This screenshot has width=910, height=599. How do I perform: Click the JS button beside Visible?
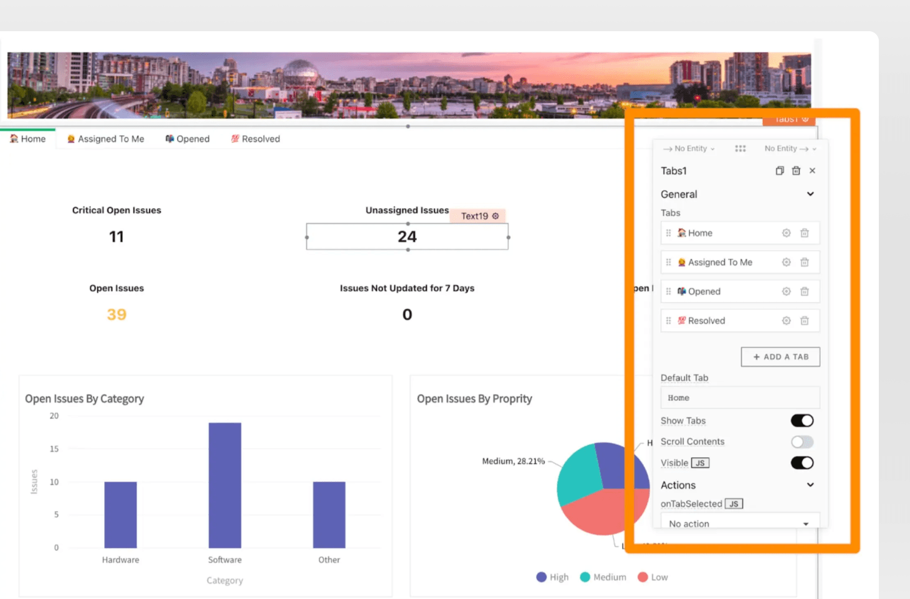[700, 463]
